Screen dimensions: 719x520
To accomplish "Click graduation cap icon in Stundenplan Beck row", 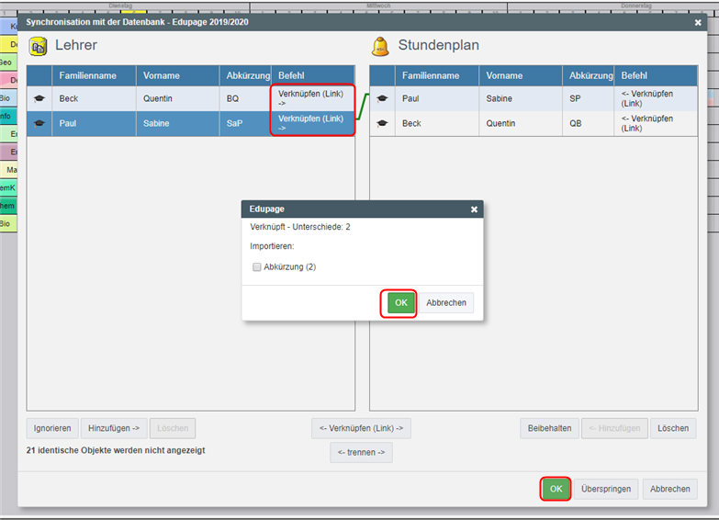I will click(382, 123).
